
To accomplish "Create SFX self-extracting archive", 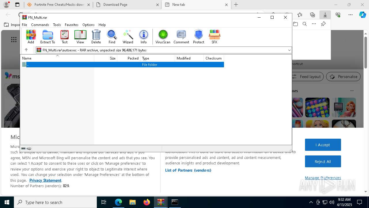I will coord(214,37).
